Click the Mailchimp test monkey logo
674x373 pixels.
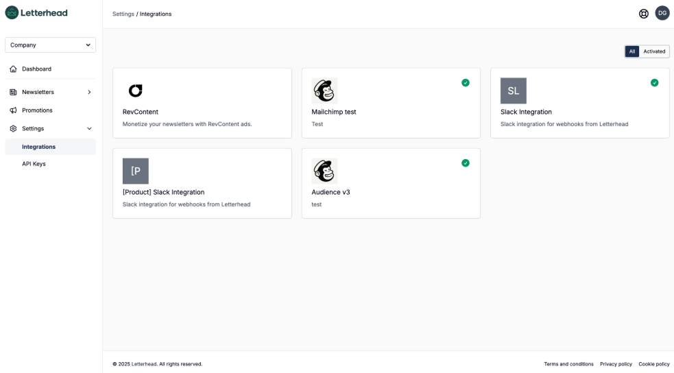pyautogui.click(x=324, y=91)
